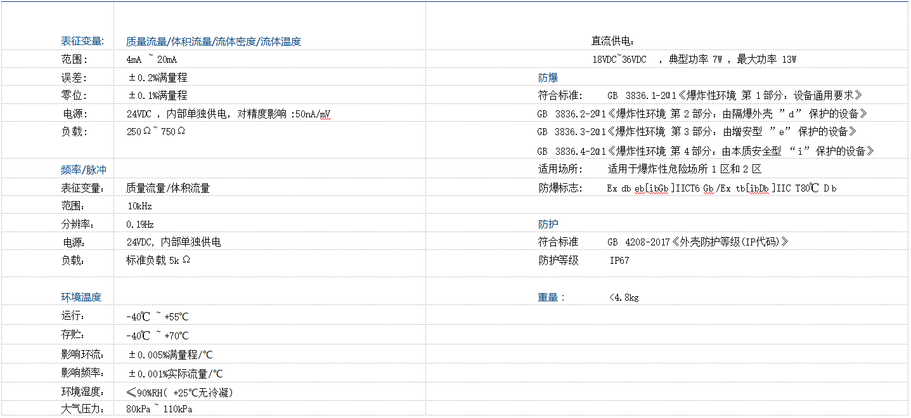Select the '0.19Hz' resolution value

(140, 224)
